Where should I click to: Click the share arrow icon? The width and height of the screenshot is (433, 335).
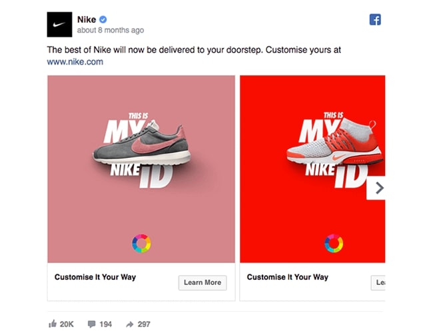point(129,324)
